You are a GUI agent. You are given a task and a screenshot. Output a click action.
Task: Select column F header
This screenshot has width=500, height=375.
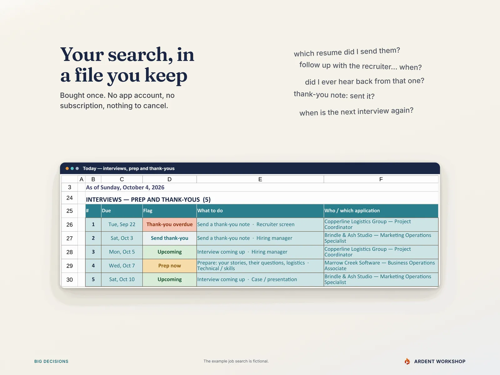tap(381, 179)
